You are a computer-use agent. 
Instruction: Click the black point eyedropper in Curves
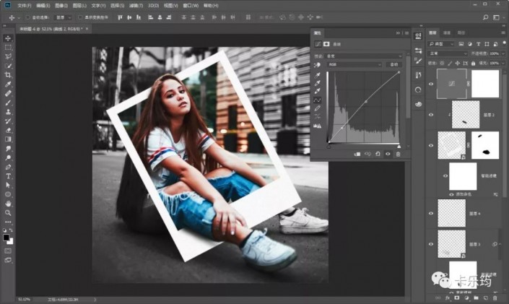[317, 75]
